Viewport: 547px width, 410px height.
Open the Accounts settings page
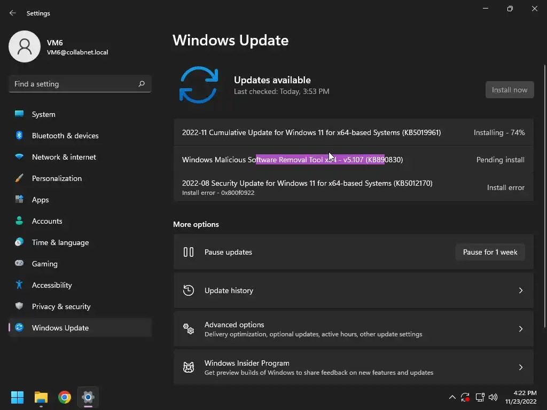coord(80,220)
